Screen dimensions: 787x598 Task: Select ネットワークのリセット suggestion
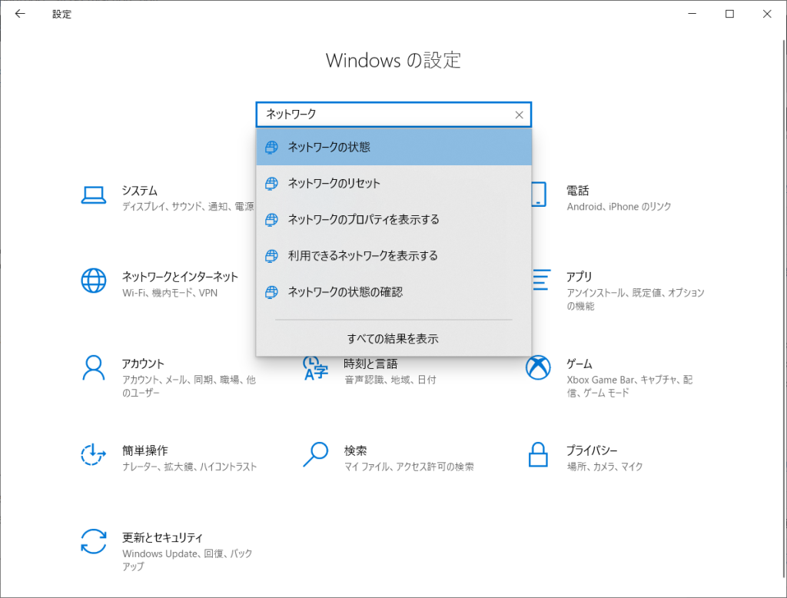click(393, 183)
